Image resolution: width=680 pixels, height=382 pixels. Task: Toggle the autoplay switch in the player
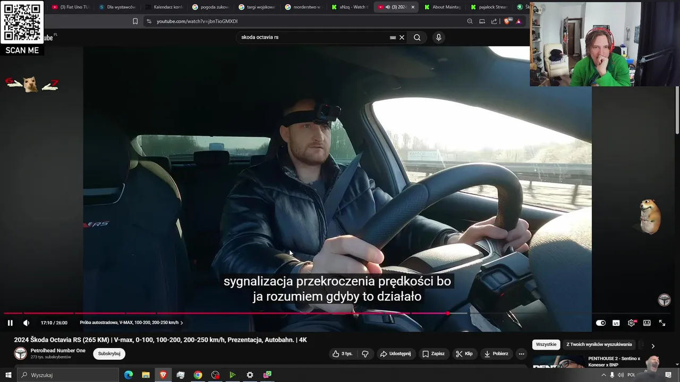pyautogui.click(x=601, y=323)
